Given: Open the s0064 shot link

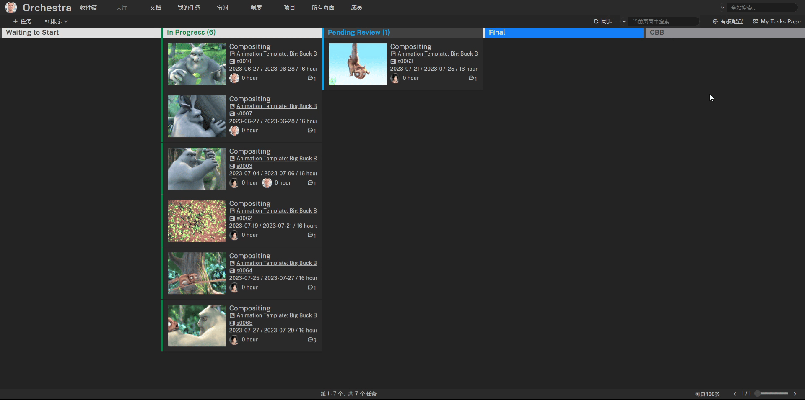Looking at the screenshot, I should coord(244,271).
